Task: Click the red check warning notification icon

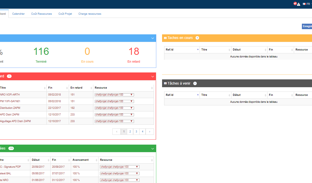Action: pyautogui.click(x=297, y=4)
